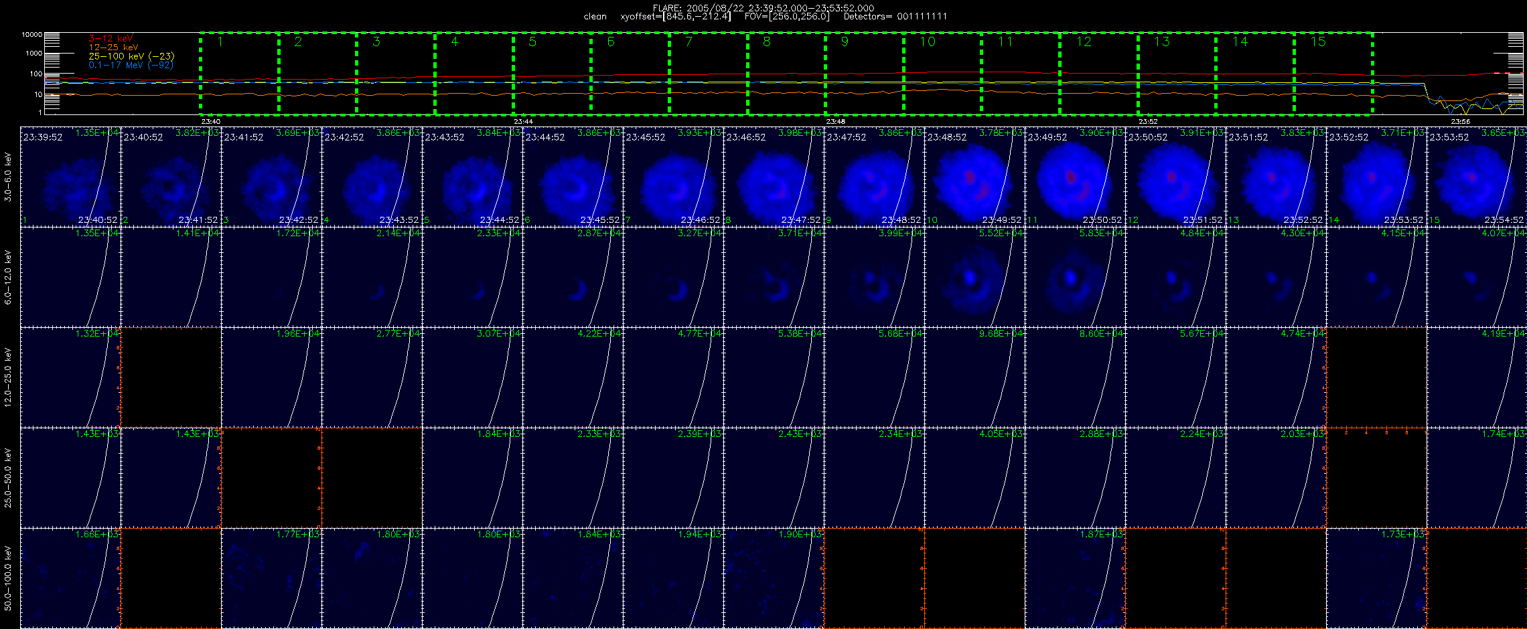Click the 23:44 time axis label

(x=523, y=122)
